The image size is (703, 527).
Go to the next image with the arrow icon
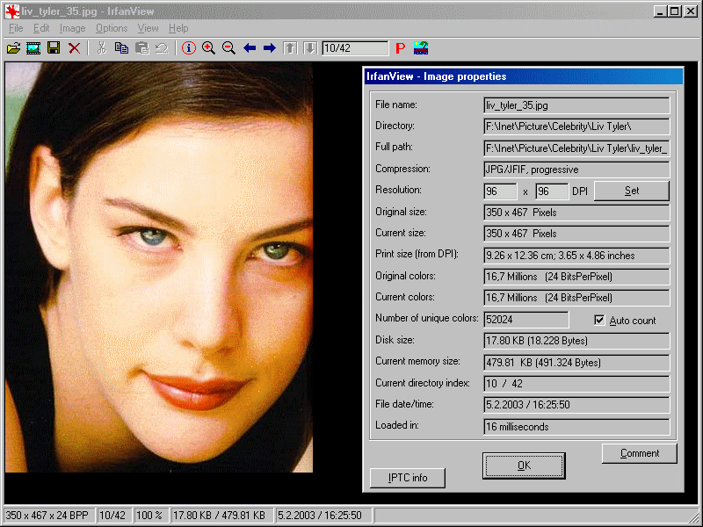(x=268, y=48)
